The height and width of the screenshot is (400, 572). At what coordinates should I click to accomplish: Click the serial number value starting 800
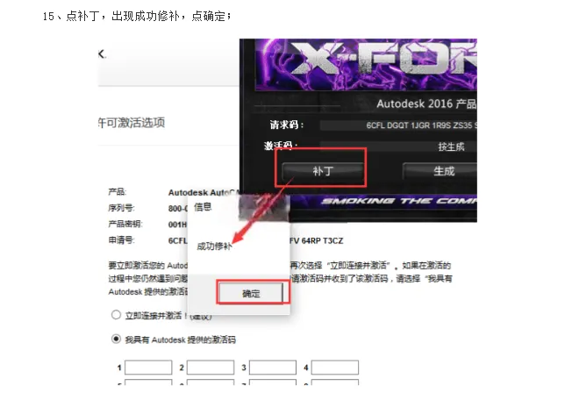coord(178,208)
